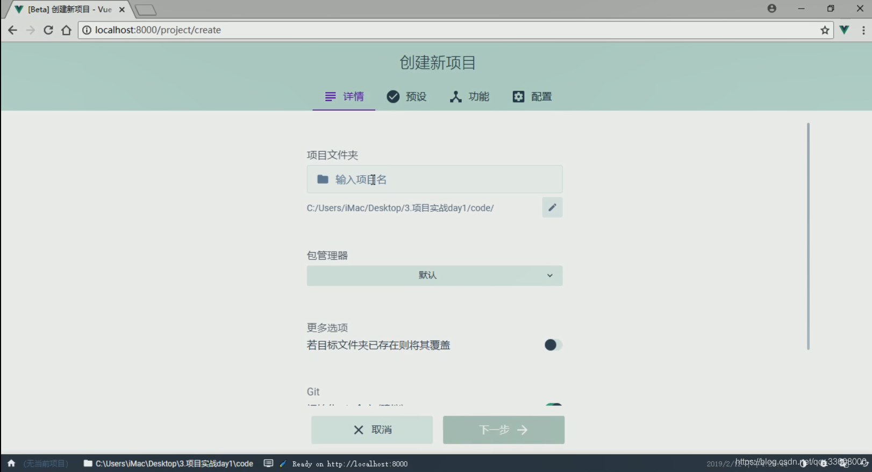872x472 pixels.
Task: Click the browser home icon
Action: [x=66, y=30]
